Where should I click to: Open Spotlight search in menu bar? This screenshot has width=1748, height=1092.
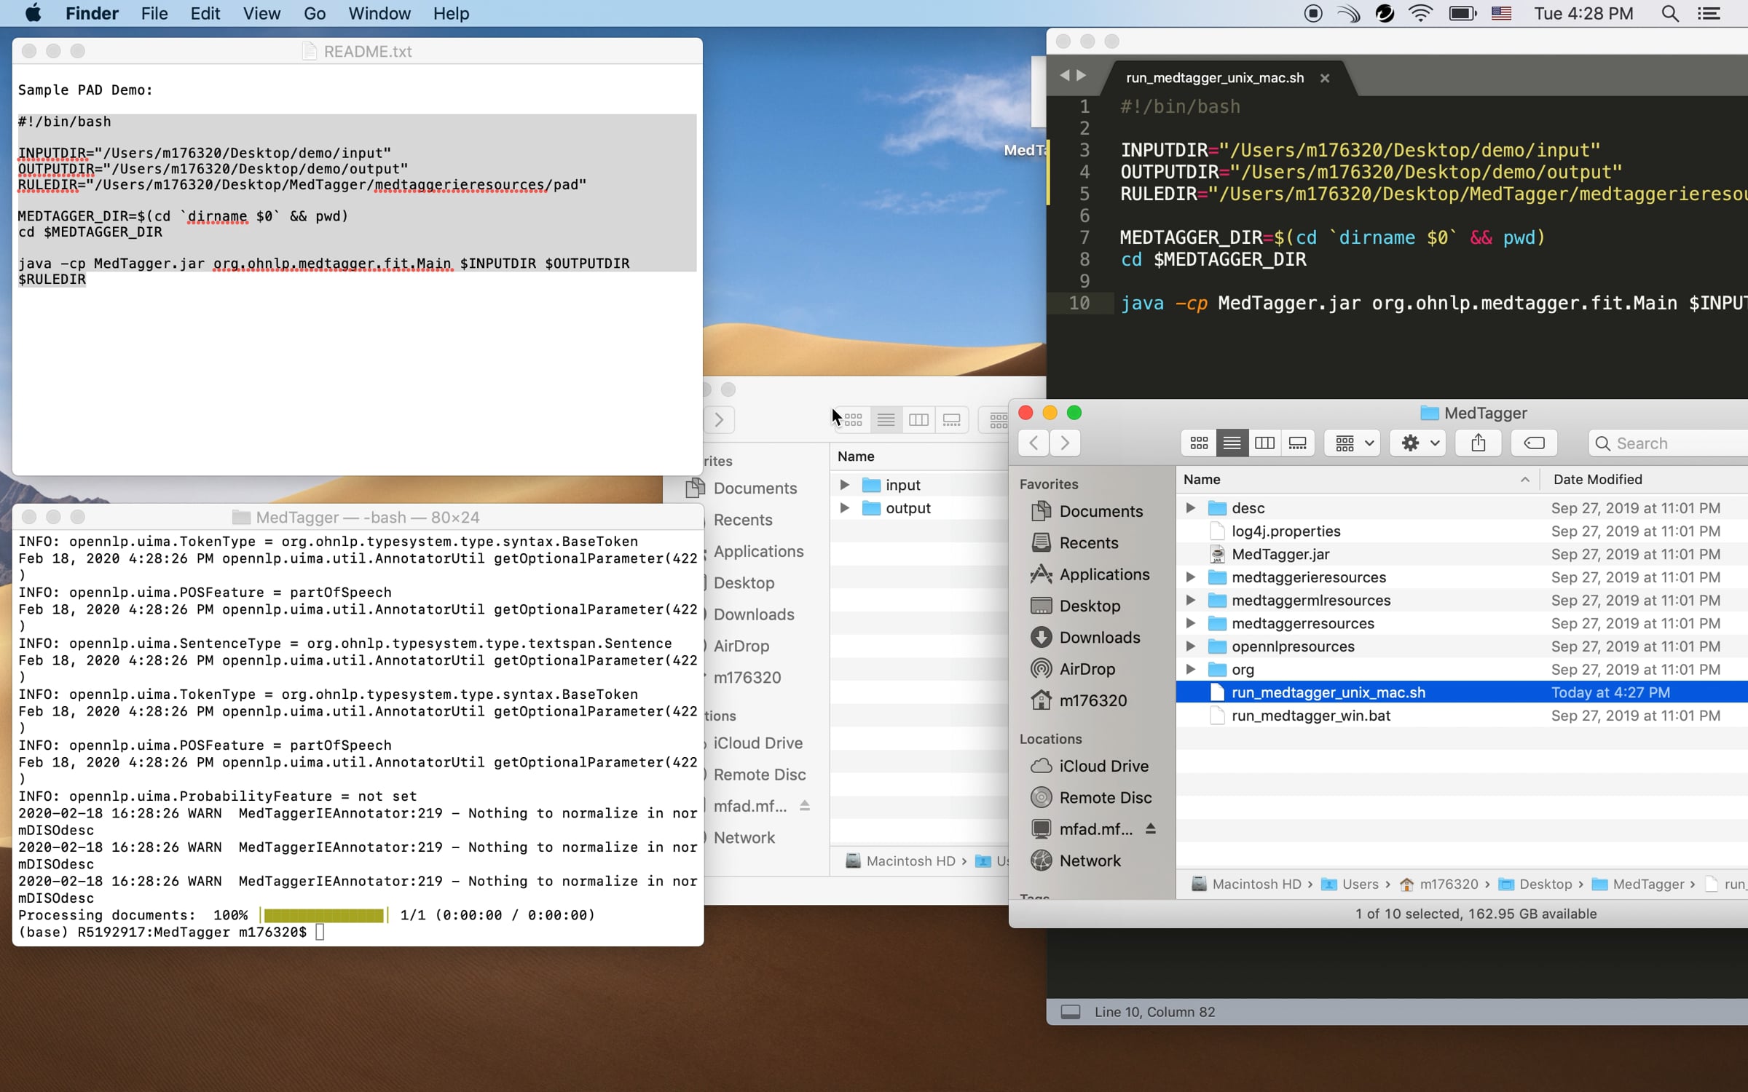pyautogui.click(x=1670, y=13)
